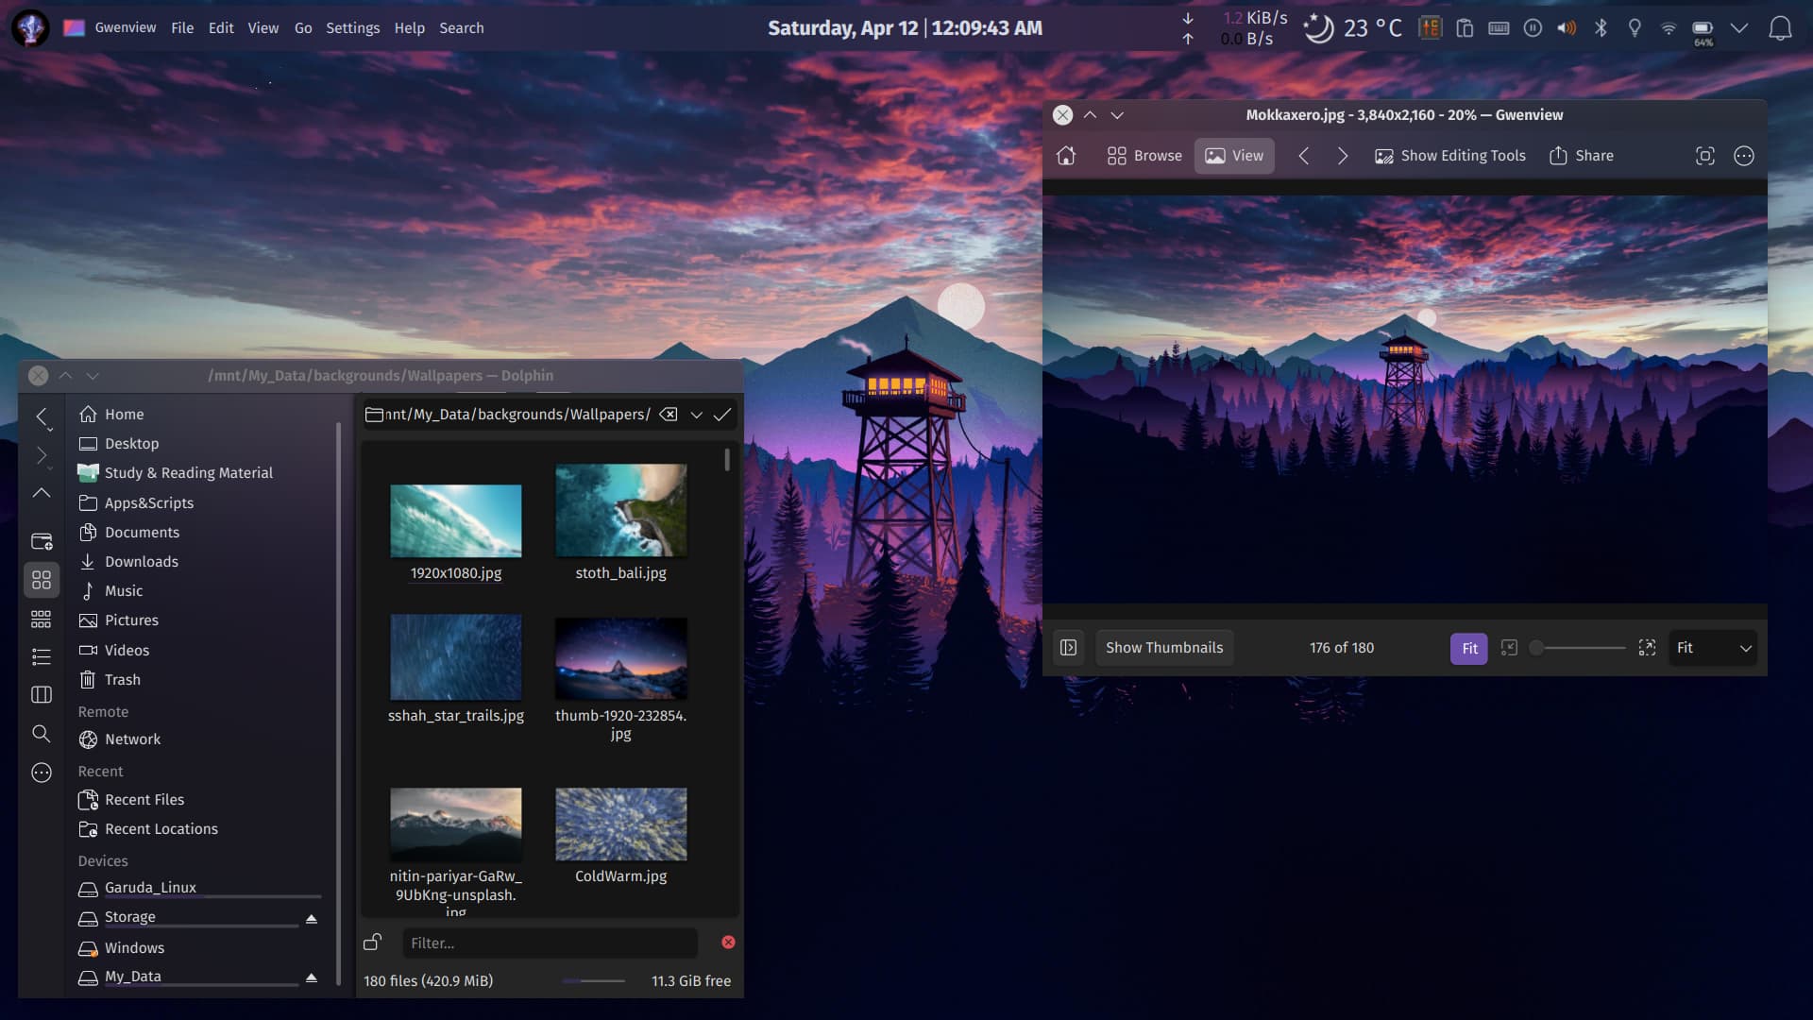Toggle the filter lock icon in Dolphin

[x=373, y=943]
